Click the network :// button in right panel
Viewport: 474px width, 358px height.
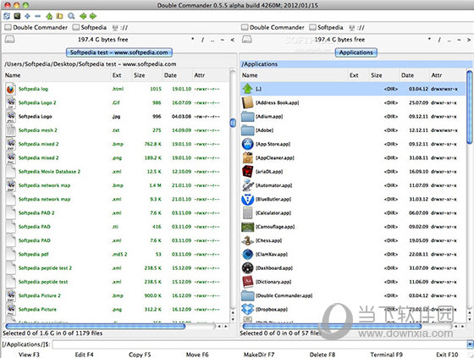[x=356, y=28]
